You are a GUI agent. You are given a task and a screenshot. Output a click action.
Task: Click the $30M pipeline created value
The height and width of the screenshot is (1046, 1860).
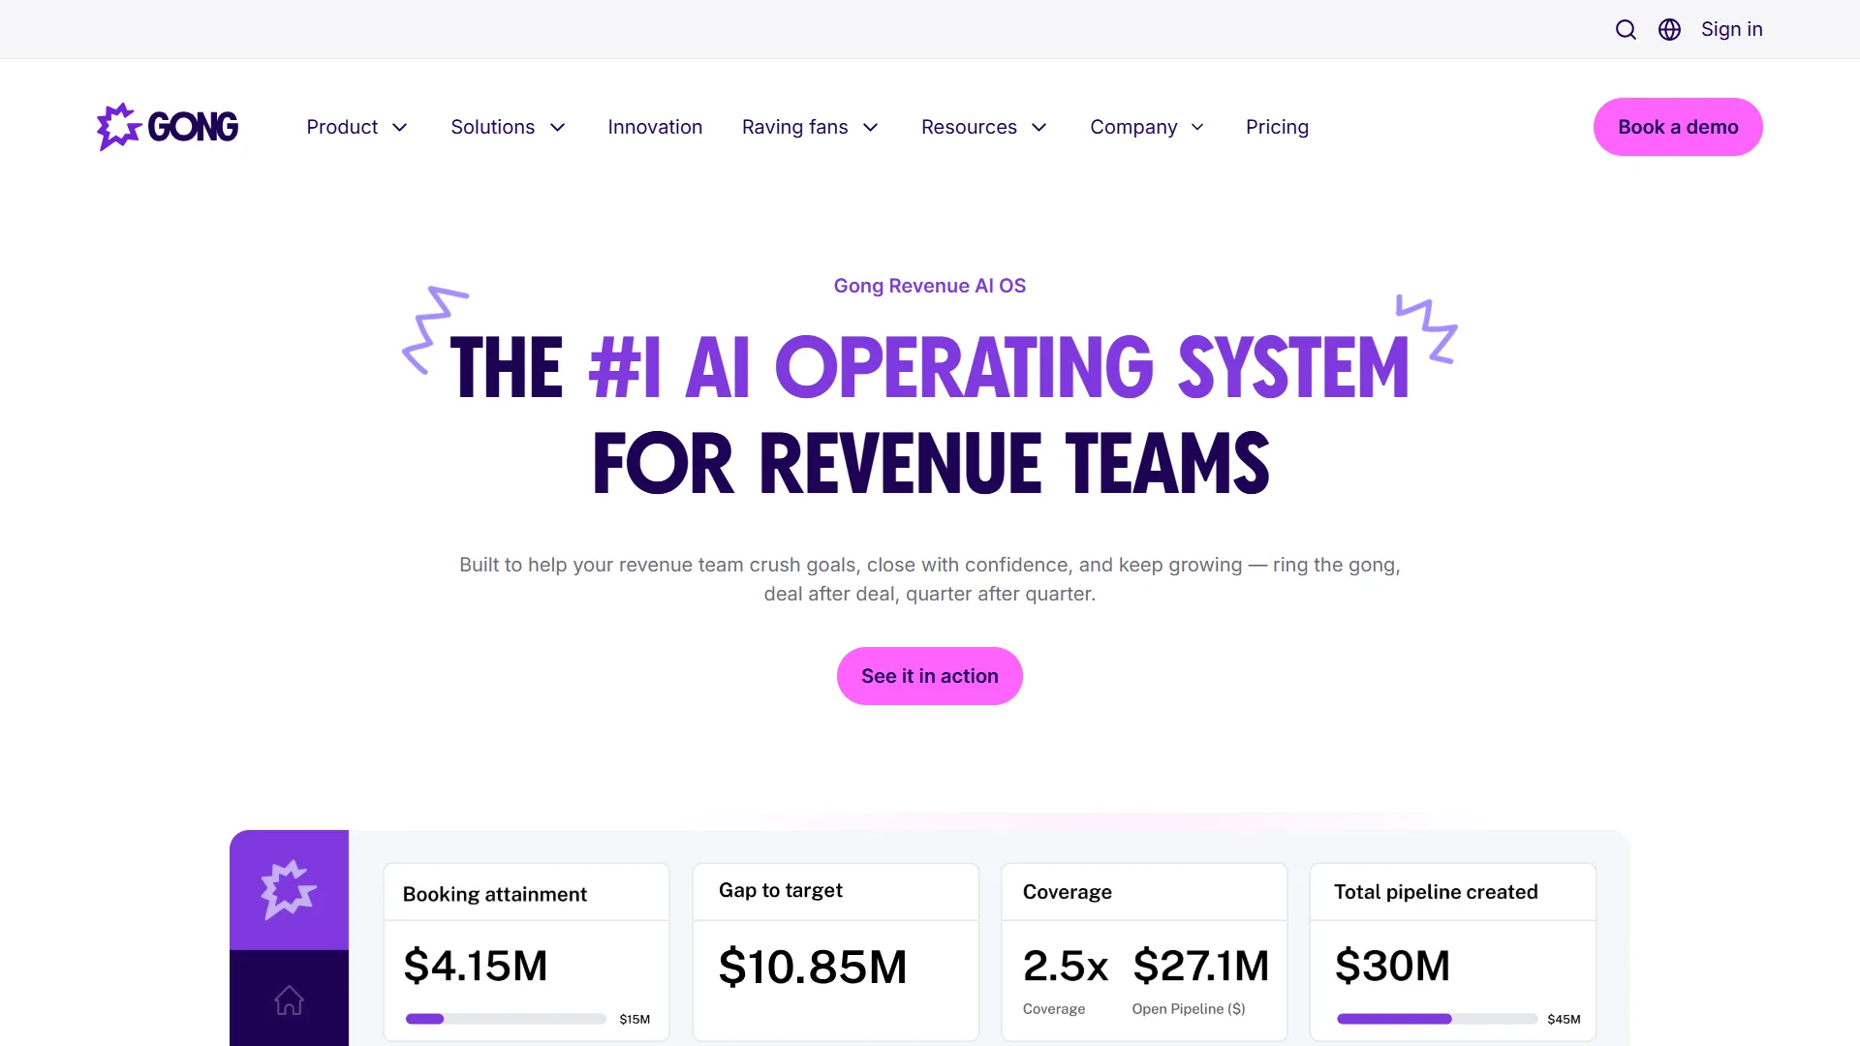point(1392,966)
